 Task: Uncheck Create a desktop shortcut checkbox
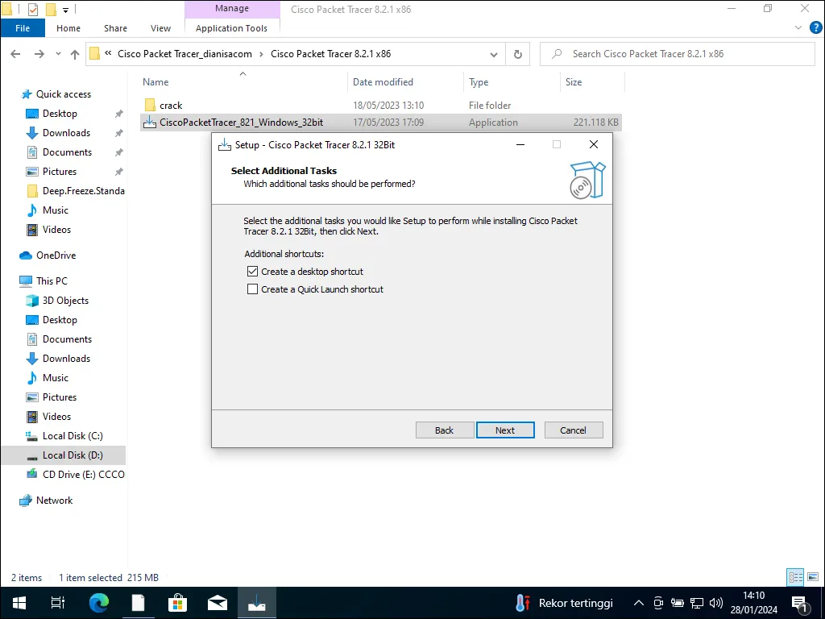point(253,272)
